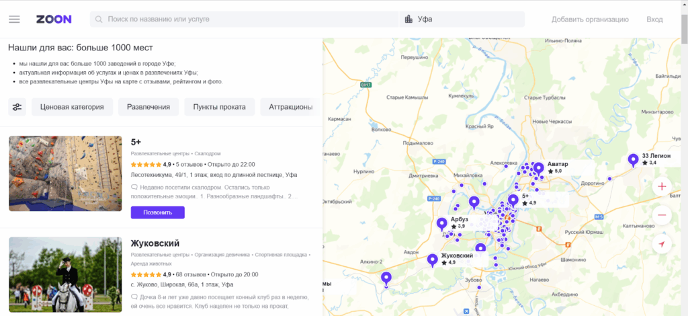Image resolution: width=688 pixels, height=316 pixels.
Task: Zoom out the map with minus button
Action: point(662,216)
